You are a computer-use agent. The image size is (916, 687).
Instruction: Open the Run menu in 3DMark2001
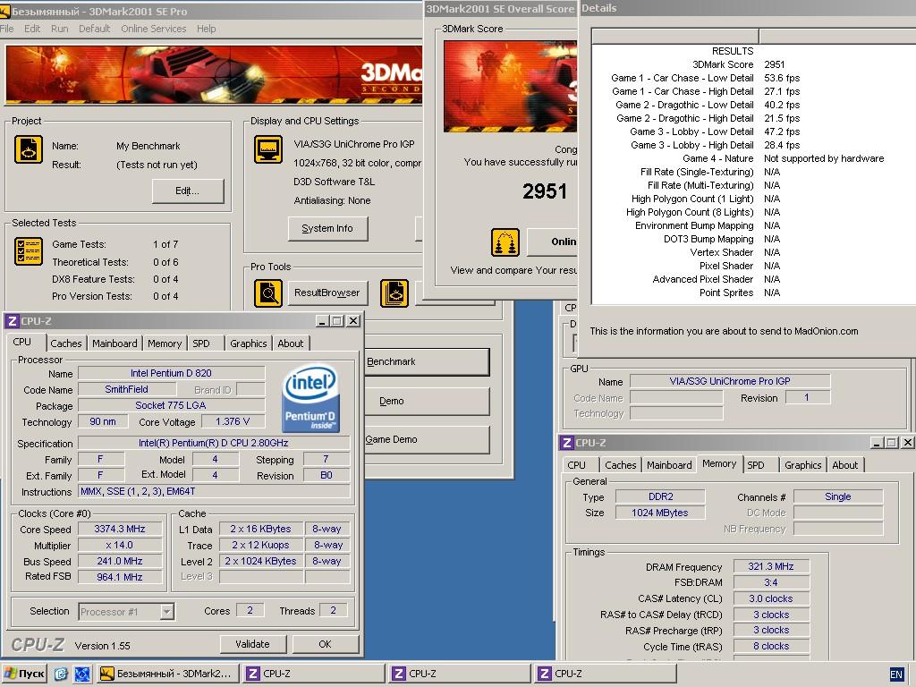60,29
